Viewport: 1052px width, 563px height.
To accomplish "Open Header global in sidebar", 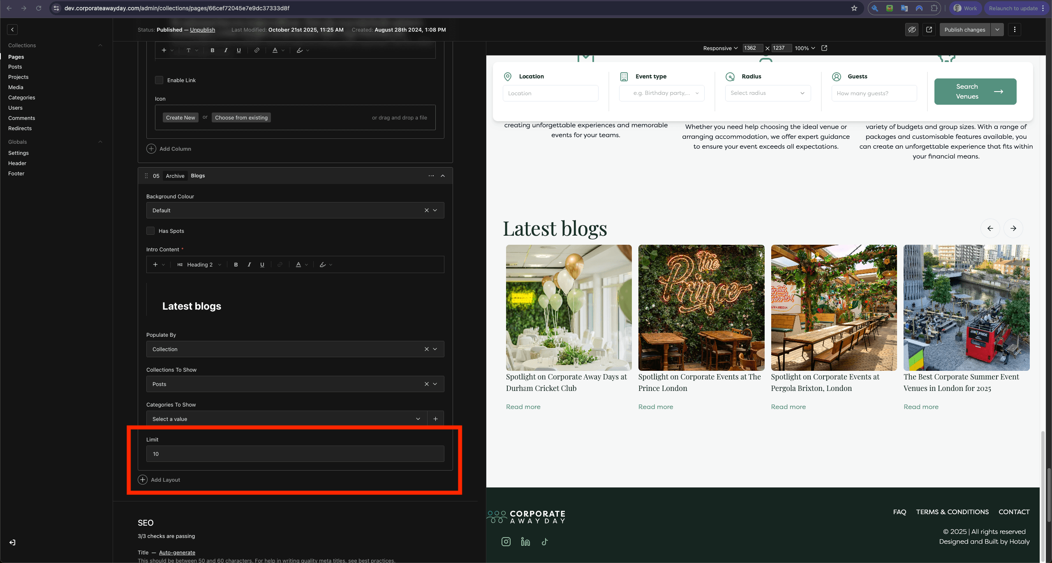I will click(17, 163).
